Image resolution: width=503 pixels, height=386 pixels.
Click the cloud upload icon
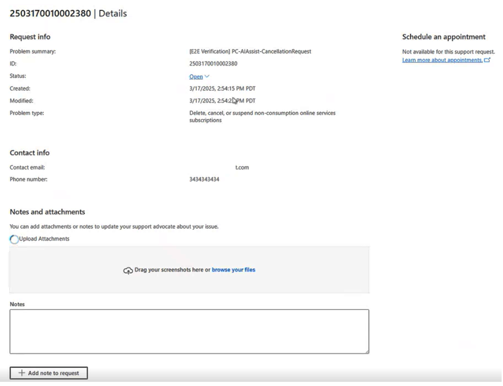tap(128, 271)
